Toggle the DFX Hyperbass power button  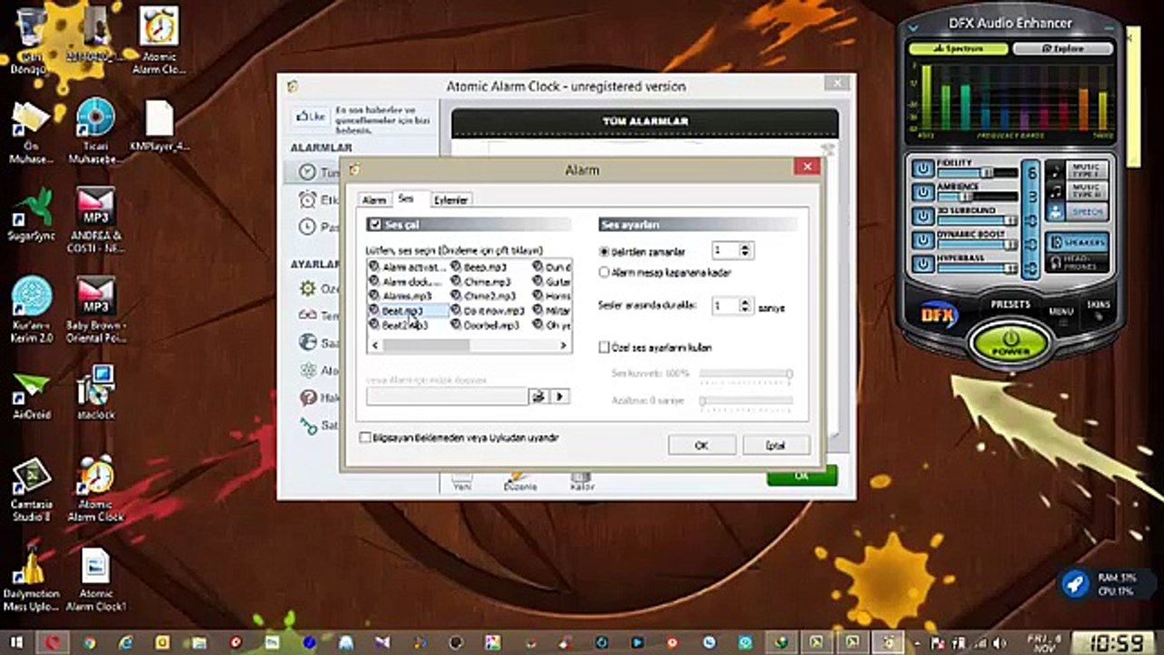924,265
